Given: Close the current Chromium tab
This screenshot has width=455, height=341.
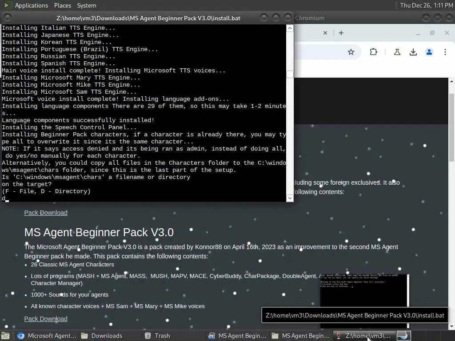Looking at the screenshot, I should click(325, 33).
